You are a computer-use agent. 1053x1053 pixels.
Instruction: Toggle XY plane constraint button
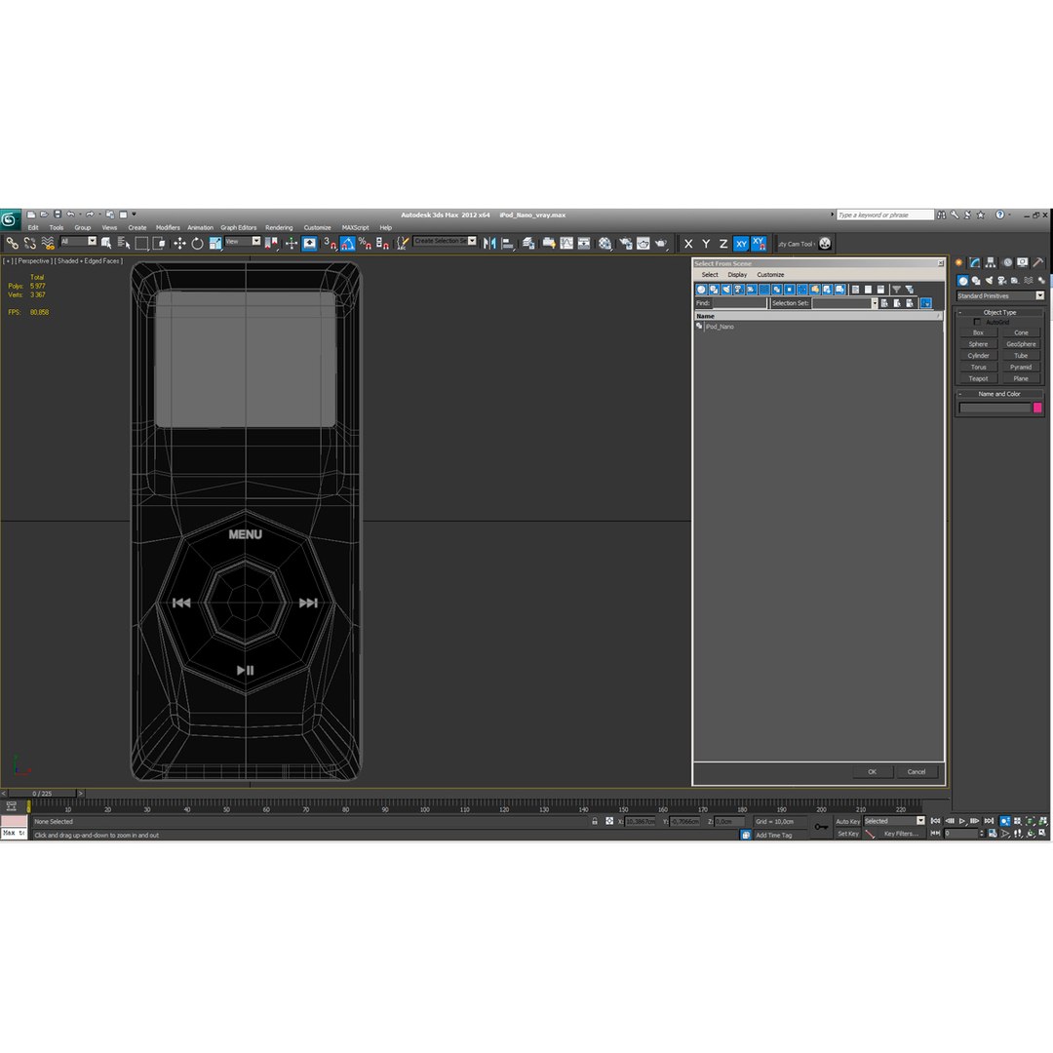pos(741,244)
